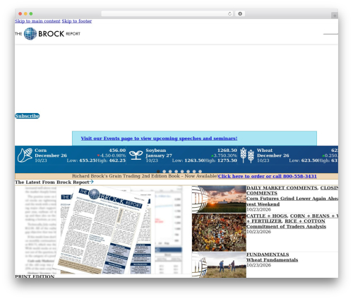Click Skip to footer link

[77, 21]
